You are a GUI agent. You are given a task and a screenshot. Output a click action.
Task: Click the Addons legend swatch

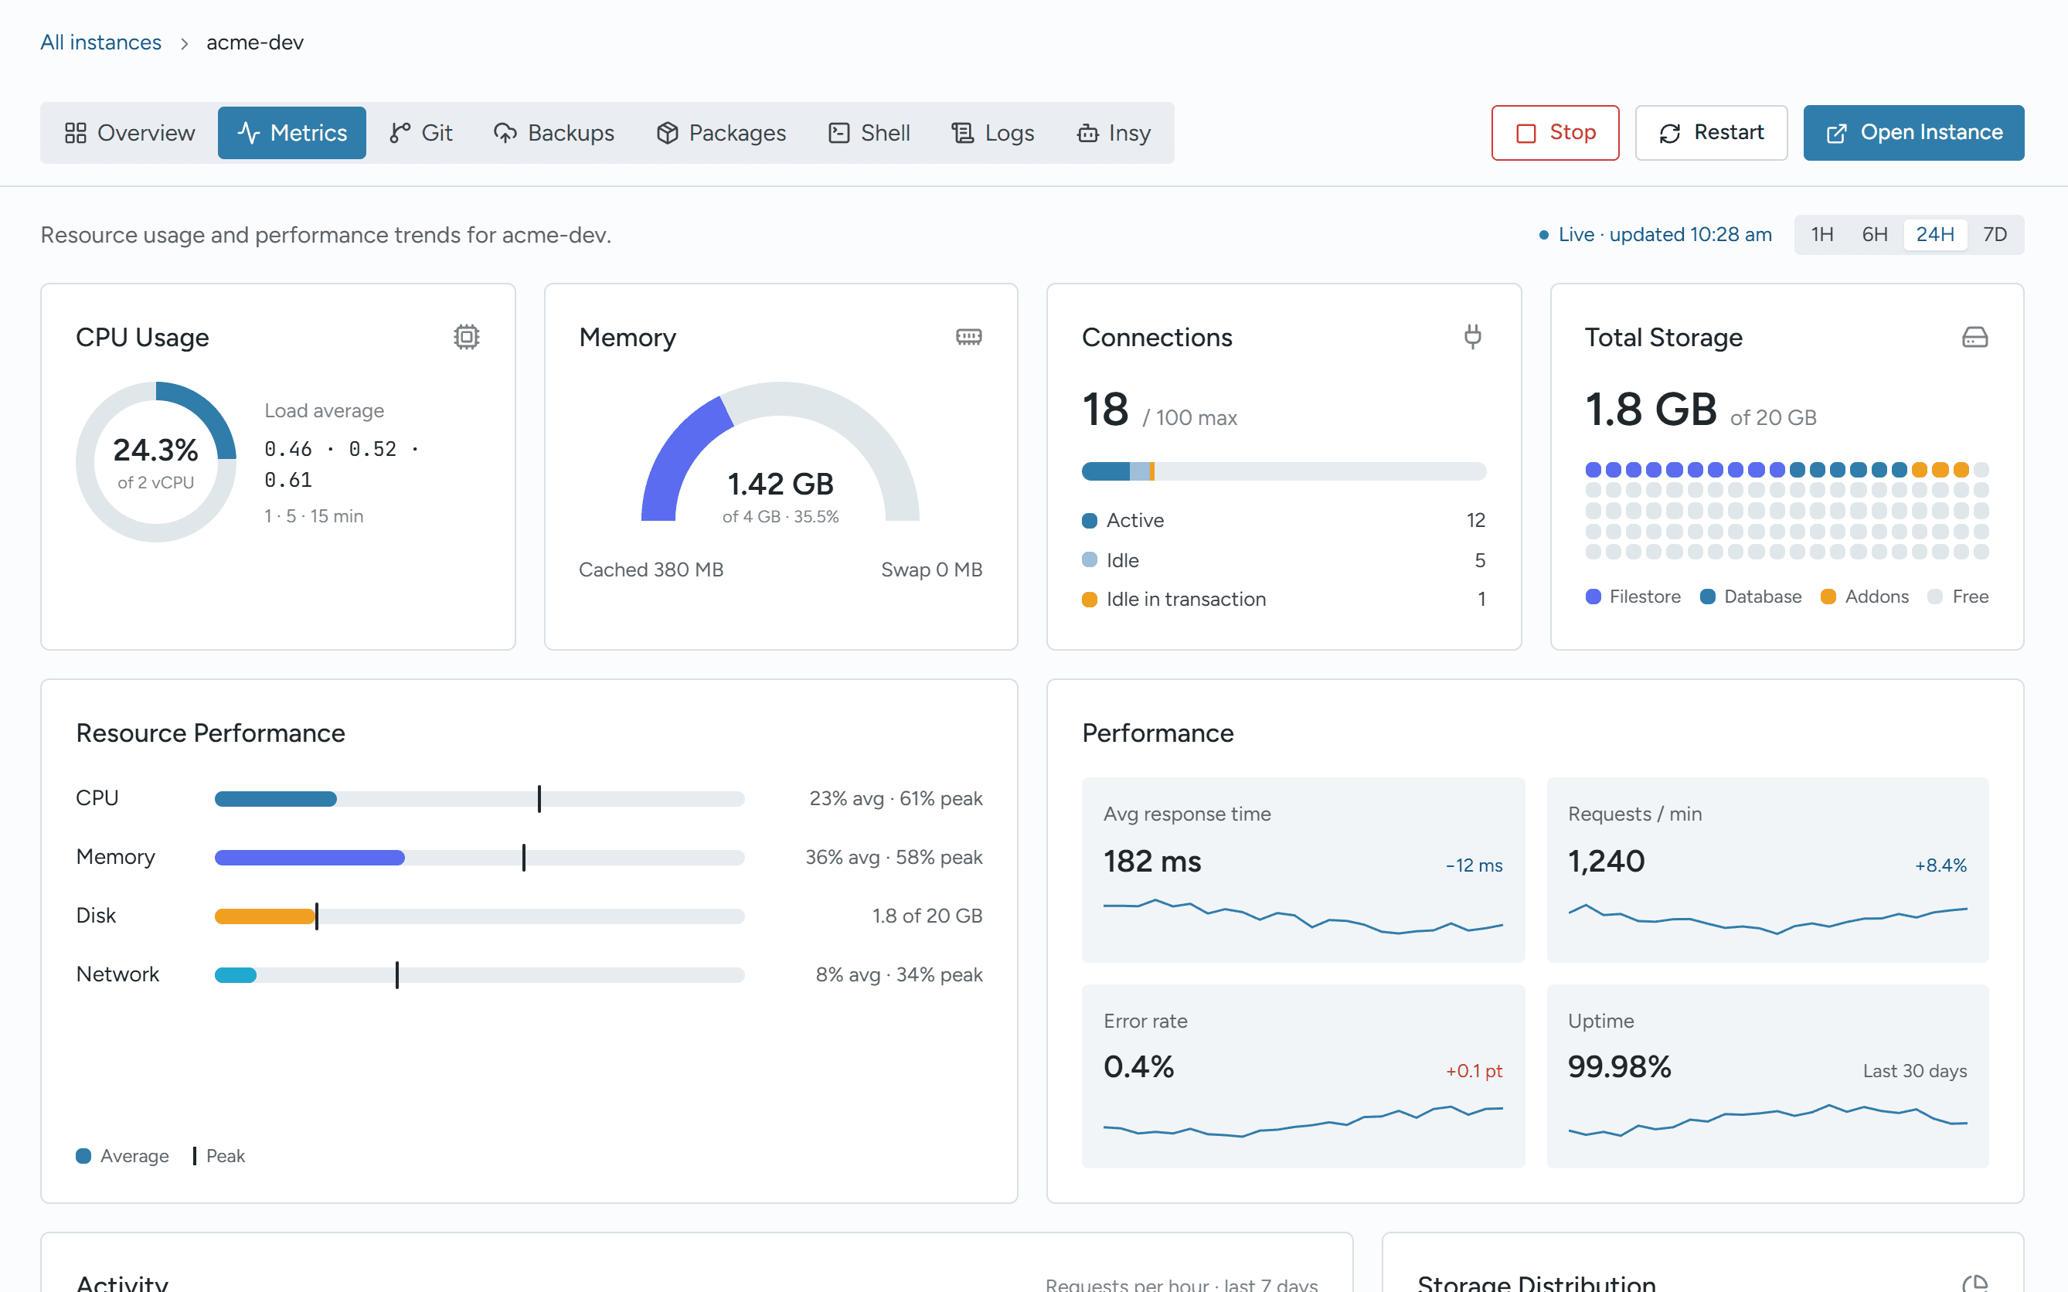point(1828,597)
